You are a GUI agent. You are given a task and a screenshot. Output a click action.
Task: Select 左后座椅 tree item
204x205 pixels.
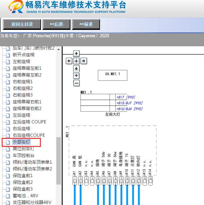point(21,115)
